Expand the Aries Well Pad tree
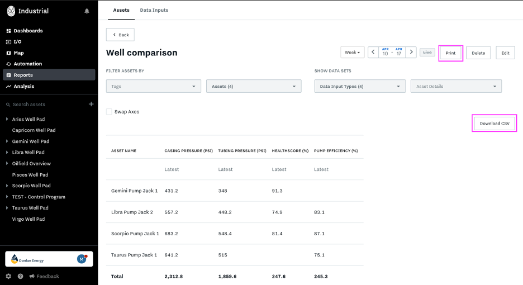This screenshot has height=285, width=523. 7,119
